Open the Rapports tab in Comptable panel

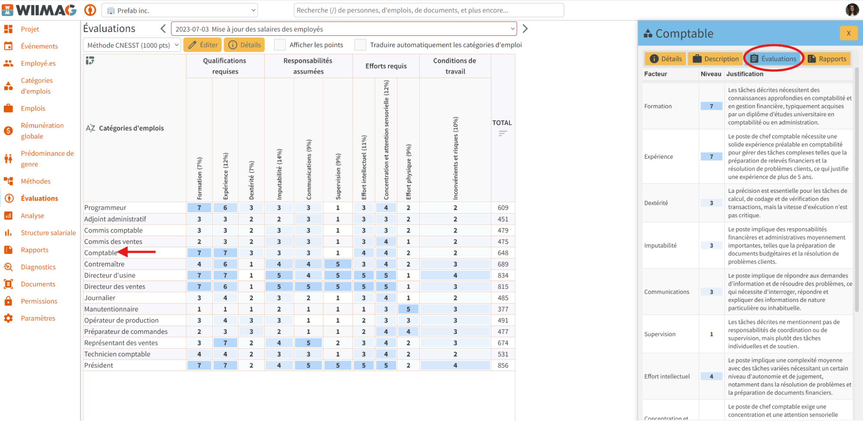coord(827,59)
